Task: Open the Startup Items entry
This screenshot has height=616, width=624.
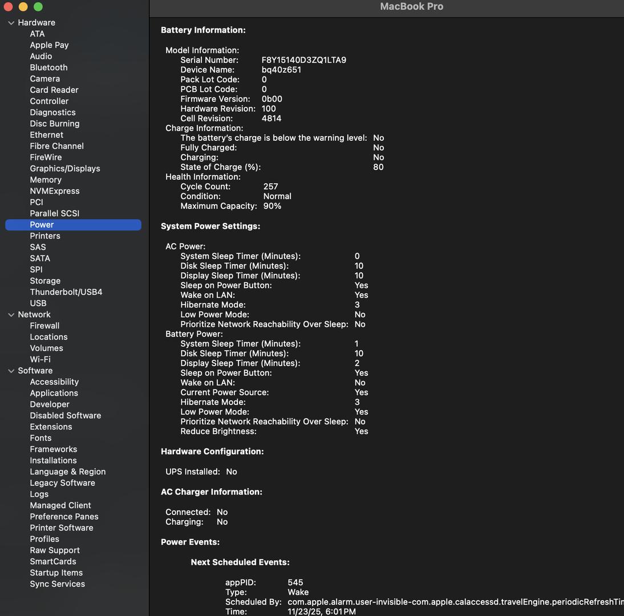Action: coord(56,573)
